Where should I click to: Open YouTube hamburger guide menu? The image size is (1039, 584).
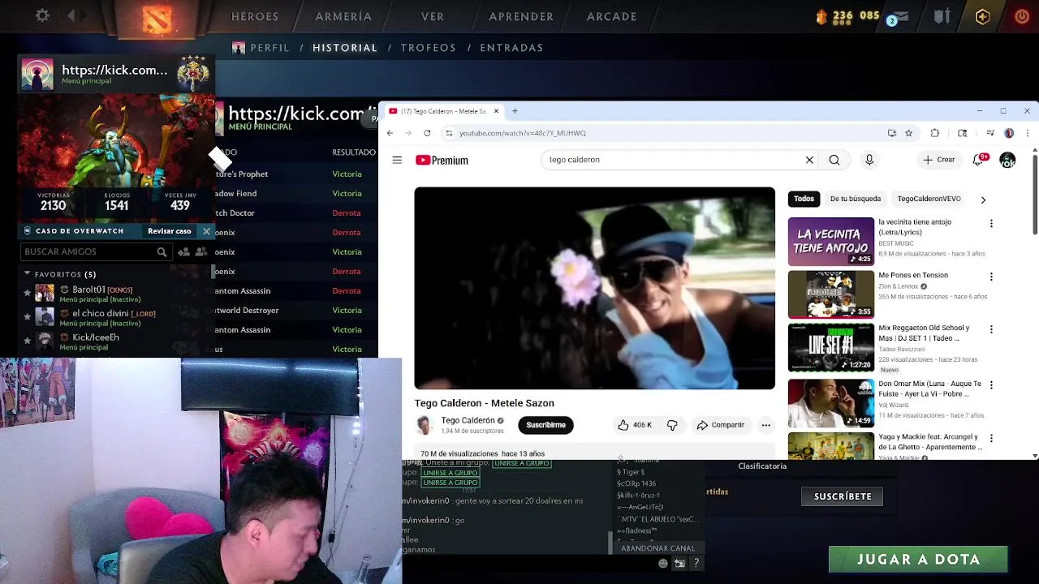coord(397,161)
